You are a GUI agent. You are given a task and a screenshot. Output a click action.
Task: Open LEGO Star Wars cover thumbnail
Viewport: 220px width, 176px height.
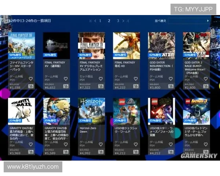tap(161, 111)
